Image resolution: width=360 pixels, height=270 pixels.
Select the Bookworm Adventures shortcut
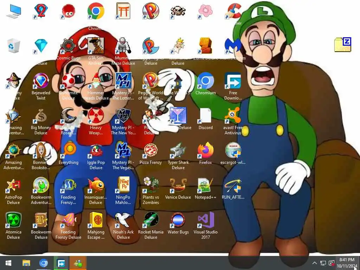coord(41,191)
